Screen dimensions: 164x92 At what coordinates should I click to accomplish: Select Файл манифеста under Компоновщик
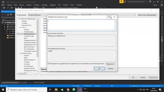(30, 60)
